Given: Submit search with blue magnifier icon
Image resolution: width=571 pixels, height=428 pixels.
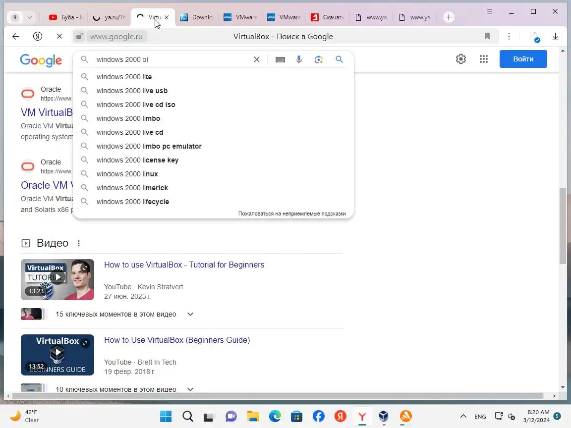Looking at the screenshot, I should coord(339,59).
